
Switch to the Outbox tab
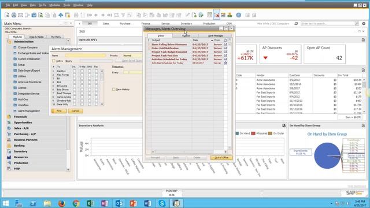click(186, 36)
